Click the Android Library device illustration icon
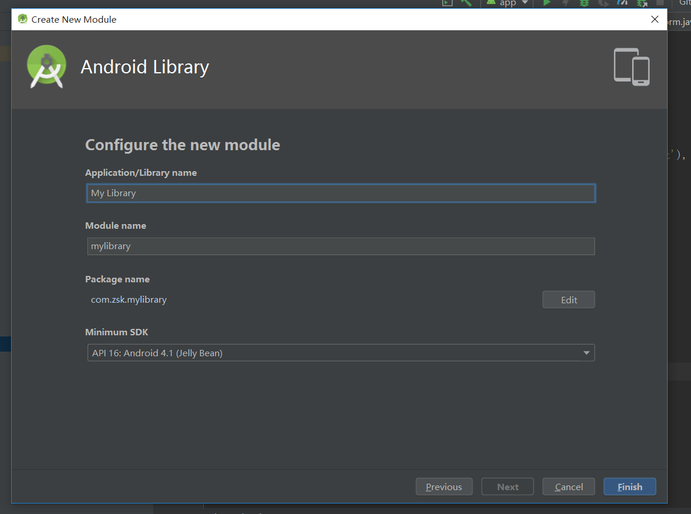Image resolution: width=691 pixels, height=514 pixels. pyautogui.click(x=632, y=66)
